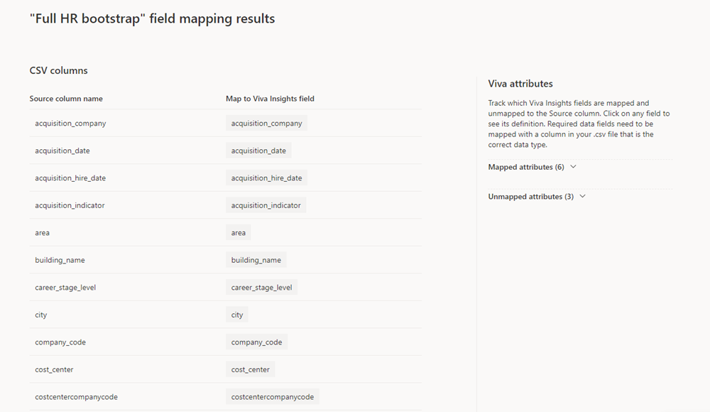Click the Mapped attributes (6) label
Viewport: 710px width, 412px height.
526,167
